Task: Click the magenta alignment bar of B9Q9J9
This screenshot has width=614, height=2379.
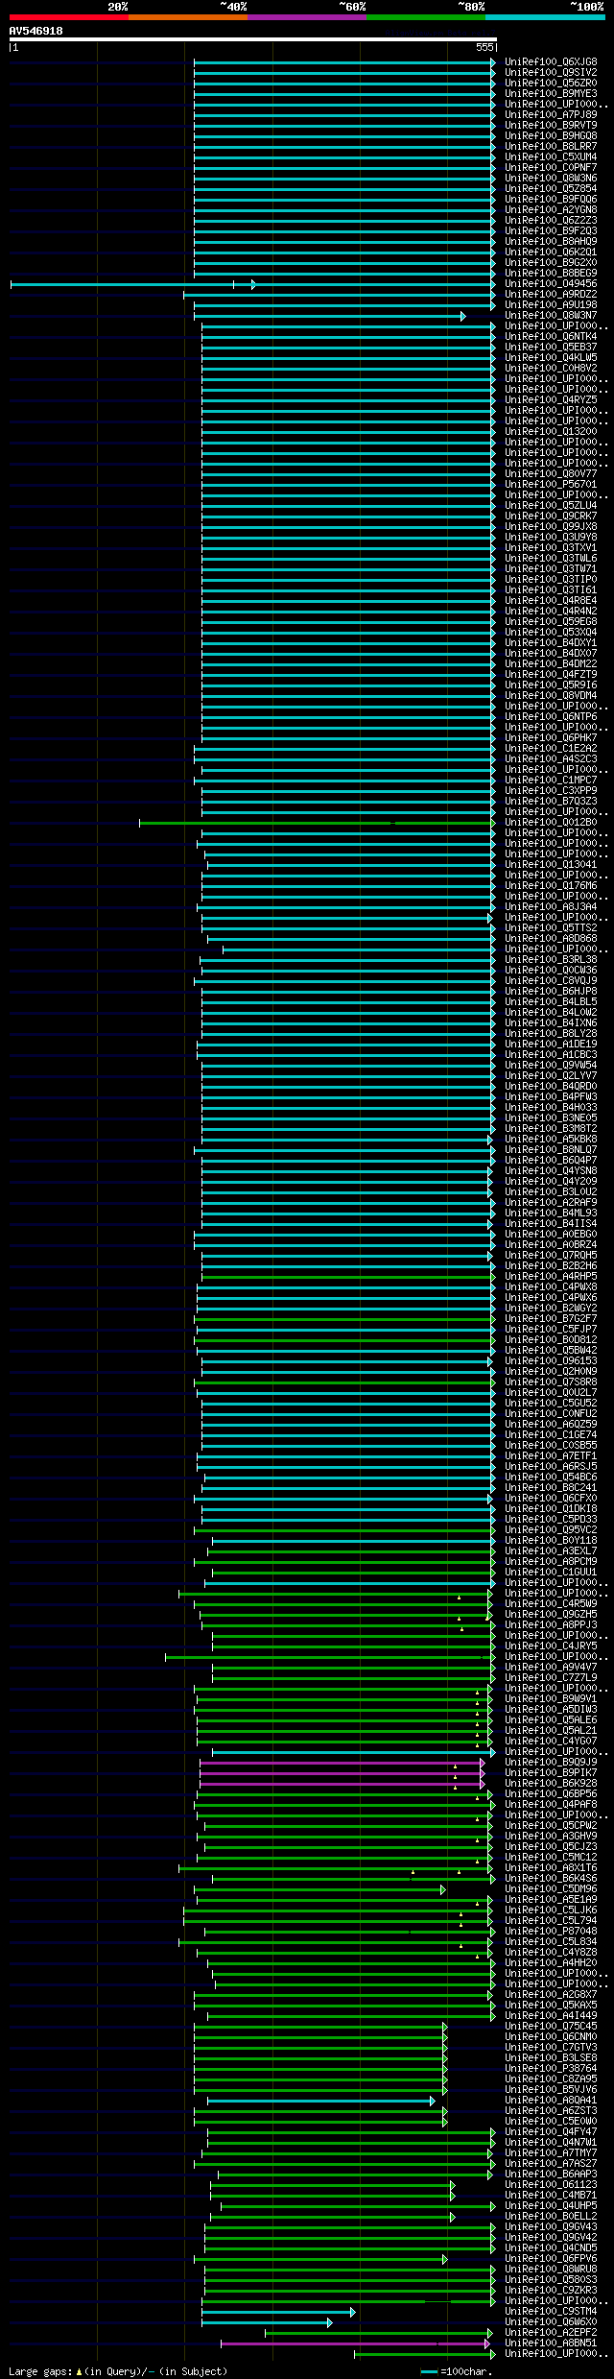Action: pos(342,1763)
